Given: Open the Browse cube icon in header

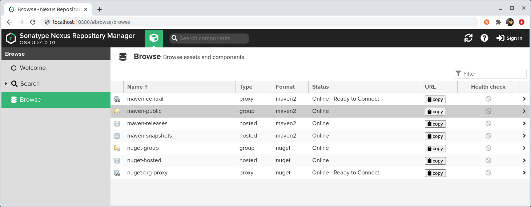Looking at the screenshot, I should pos(154,38).
